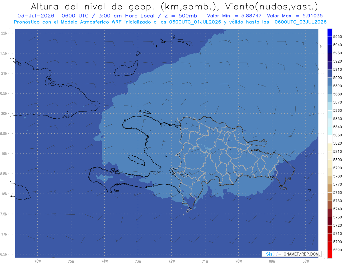Click the 74W longitude label
The image size is (343, 265).
pyautogui.click(x=104, y=261)
